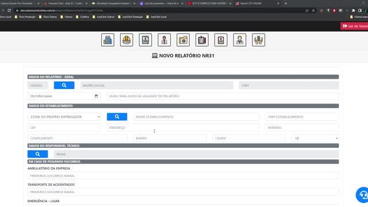Expand the Estab. do Próprio Empregador dropdown
The image size is (368, 207).
tap(64, 117)
